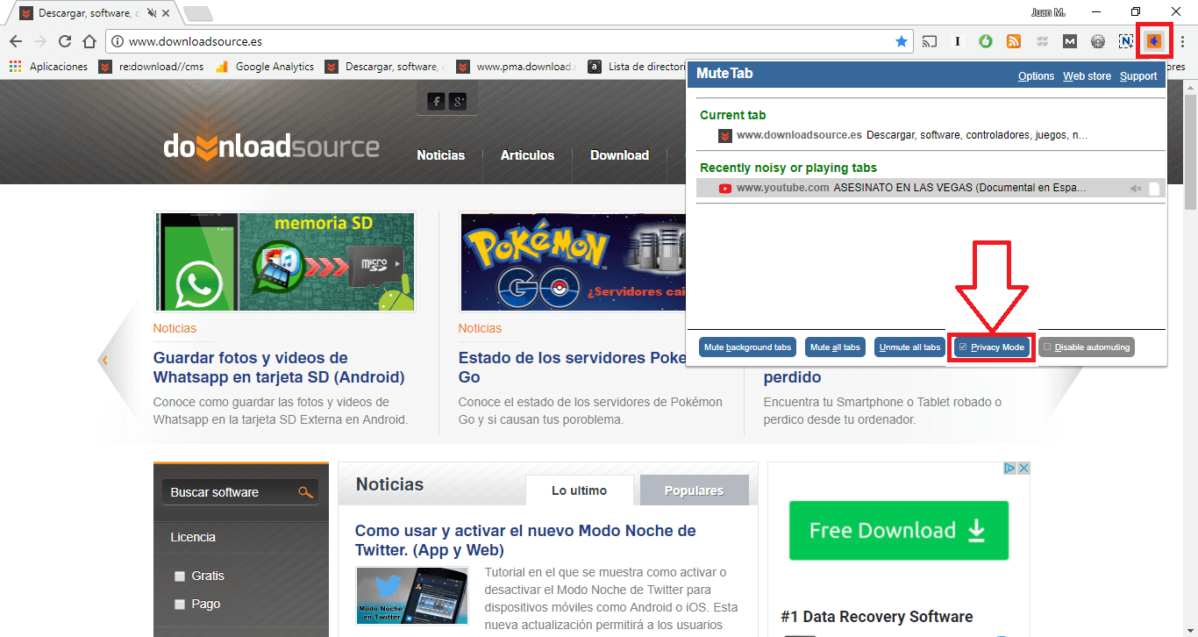Go back with the browser back arrow
This screenshot has height=637, width=1198.
(x=15, y=41)
